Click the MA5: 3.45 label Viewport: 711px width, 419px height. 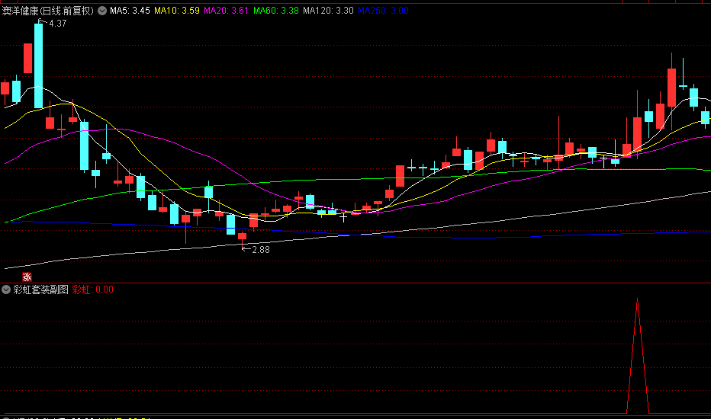[130, 11]
